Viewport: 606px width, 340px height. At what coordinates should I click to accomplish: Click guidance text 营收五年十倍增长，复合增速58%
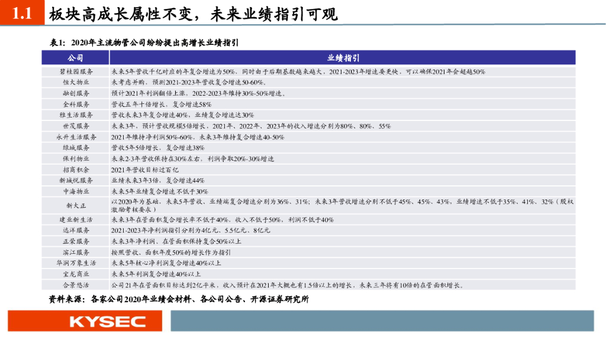point(161,104)
